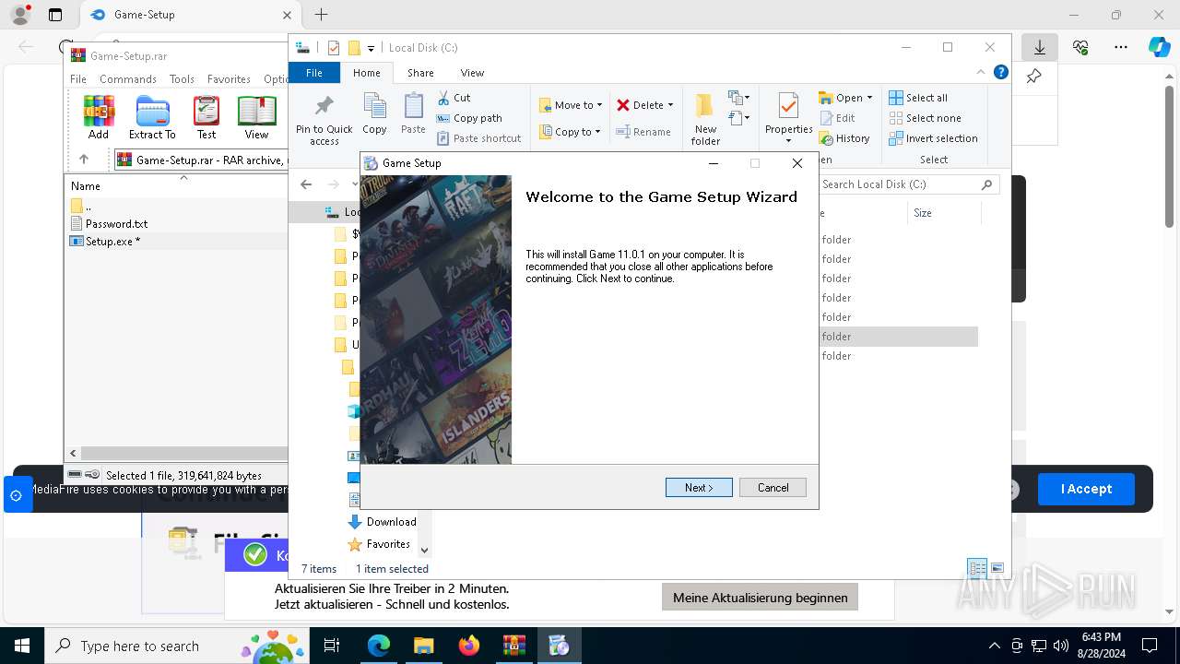The image size is (1180, 664).
Task: Open the WinRAR File menu
Action: pos(78,79)
